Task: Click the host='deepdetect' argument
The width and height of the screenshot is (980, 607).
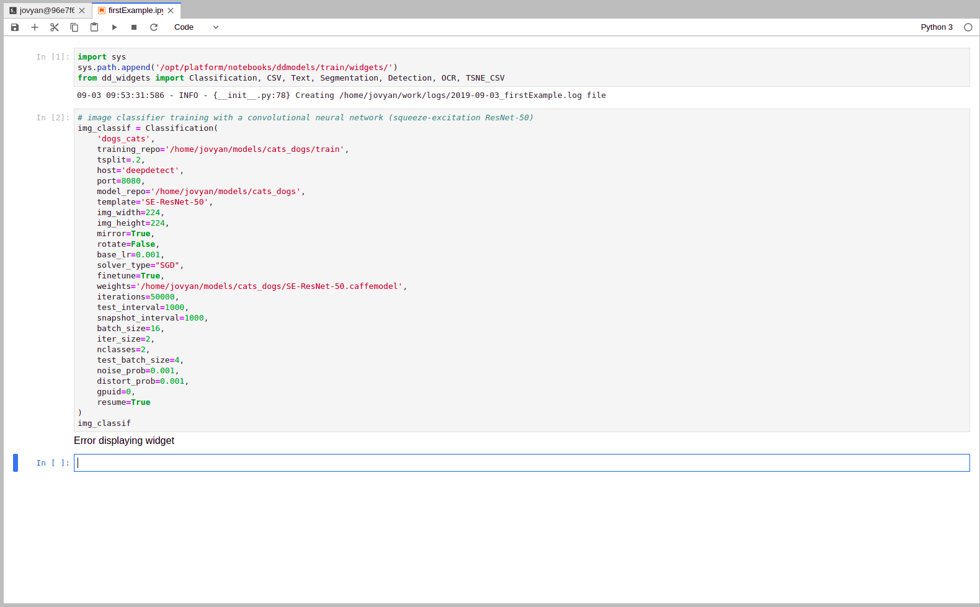Action: (x=140, y=171)
